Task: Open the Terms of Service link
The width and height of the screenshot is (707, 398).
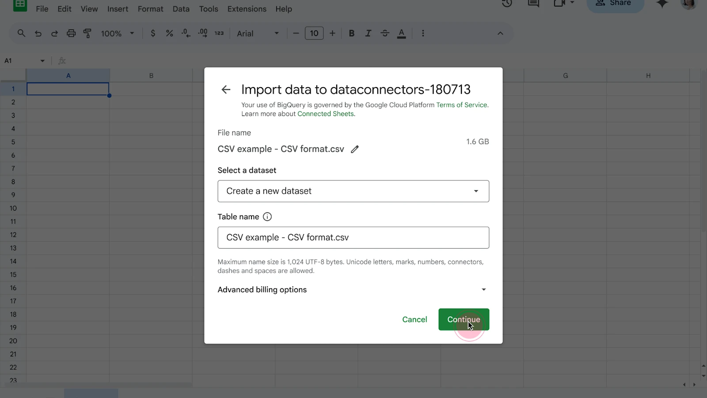Action: (461, 105)
